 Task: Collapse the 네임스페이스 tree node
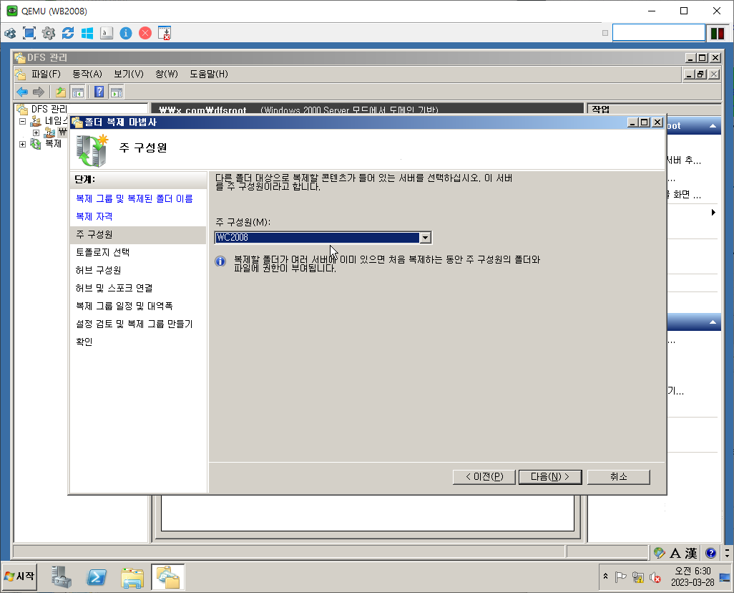click(22, 122)
